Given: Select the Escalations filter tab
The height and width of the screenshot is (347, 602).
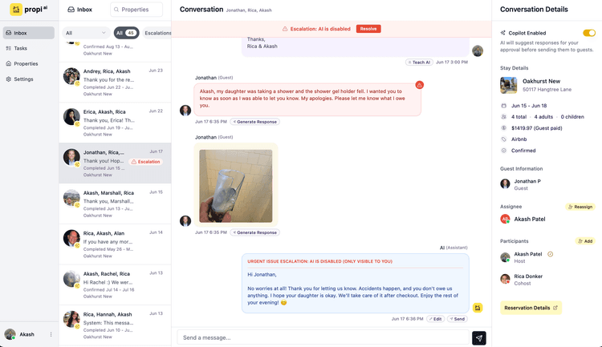Looking at the screenshot, I should 157,33.
